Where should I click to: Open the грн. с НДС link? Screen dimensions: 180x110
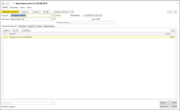[x=96, y=19]
